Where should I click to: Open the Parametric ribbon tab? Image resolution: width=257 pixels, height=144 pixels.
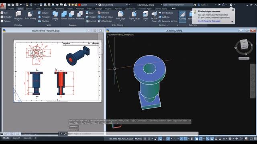pyautogui.click(x=59, y=9)
